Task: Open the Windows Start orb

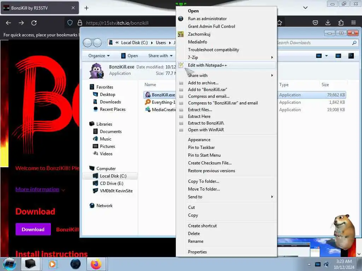Action: (10, 264)
